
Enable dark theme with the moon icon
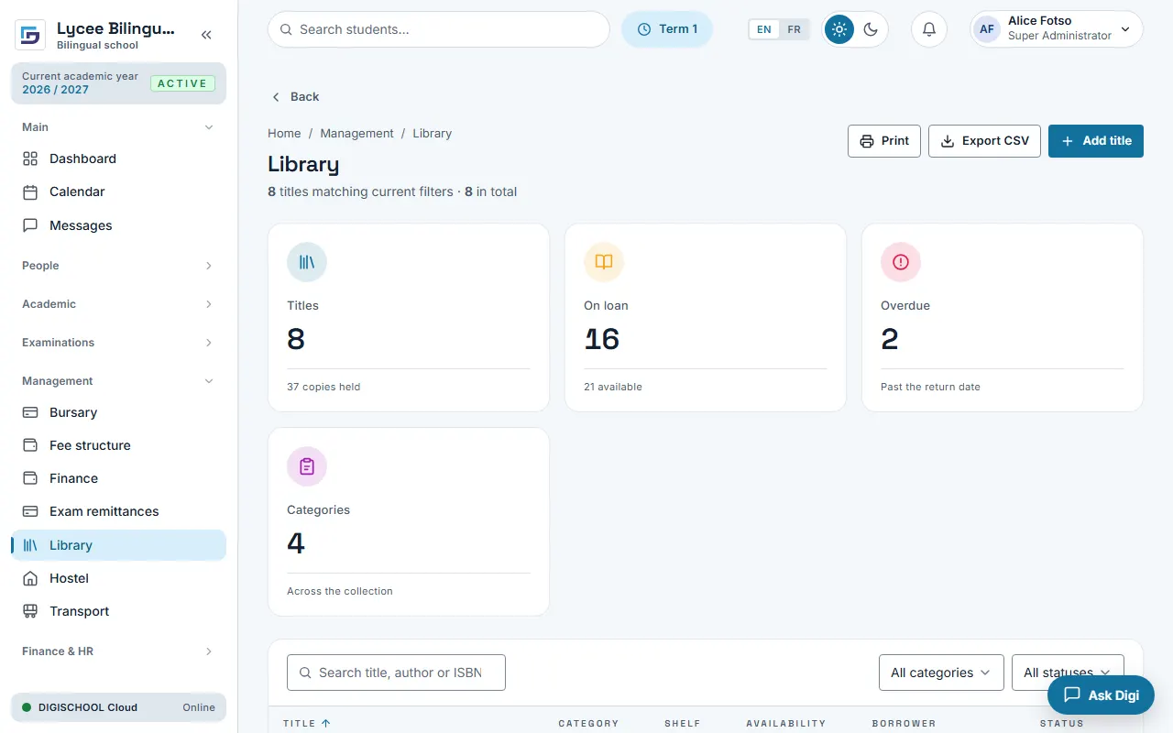(871, 29)
